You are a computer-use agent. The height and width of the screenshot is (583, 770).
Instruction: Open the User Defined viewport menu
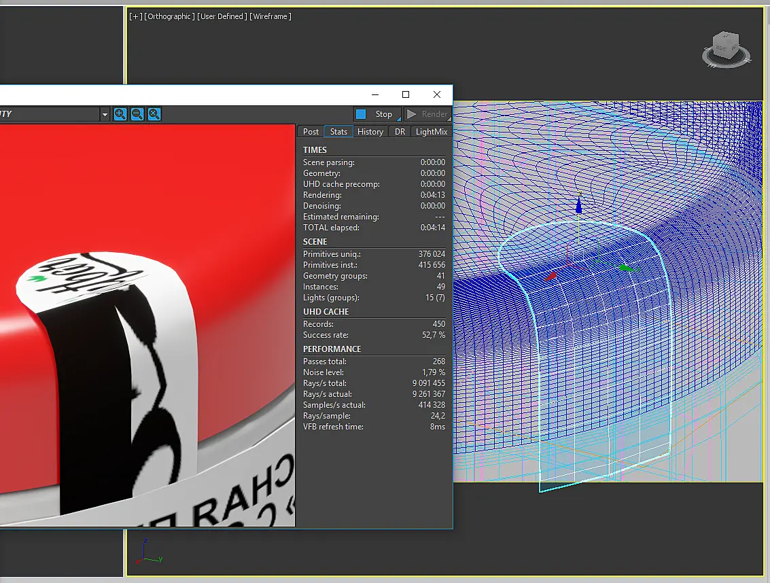pos(222,16)
